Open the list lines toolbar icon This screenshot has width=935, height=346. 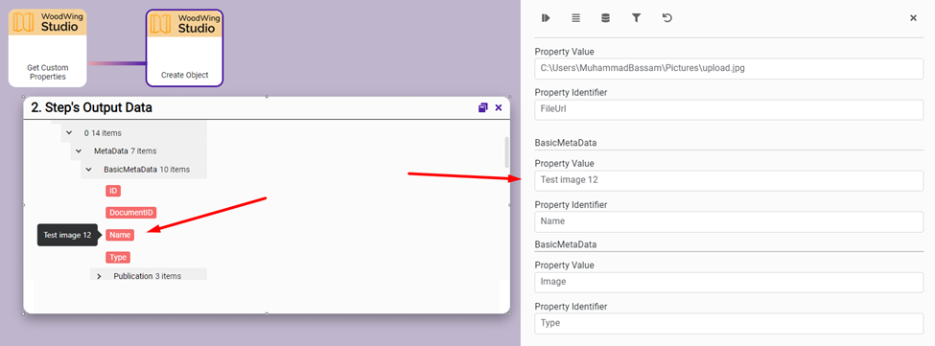pos(575,18)
